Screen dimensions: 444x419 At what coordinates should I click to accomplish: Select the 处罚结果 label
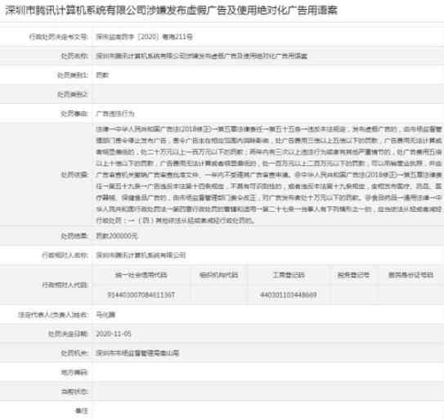[x=74, y=236]
